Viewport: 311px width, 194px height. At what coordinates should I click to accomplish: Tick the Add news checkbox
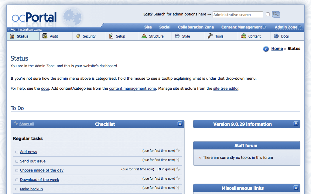pyautogui.click(x=17, y=152)
